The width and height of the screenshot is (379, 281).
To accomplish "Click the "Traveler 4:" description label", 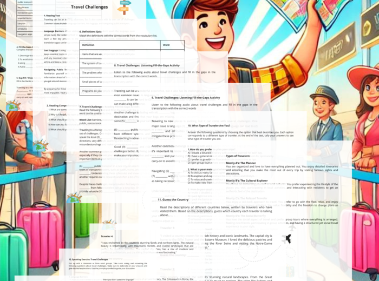I will pos(107,236).
